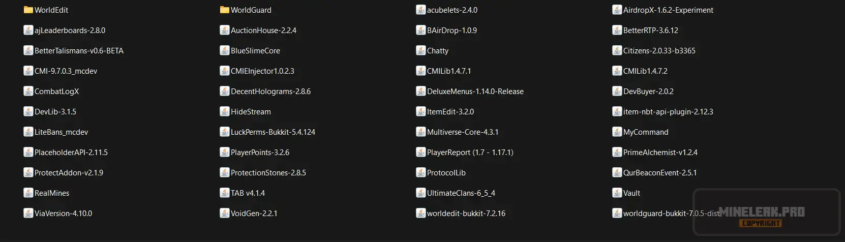
Task: Click the DeluxeMenus-1.14.0-Release file name
Action: (475, 92)
